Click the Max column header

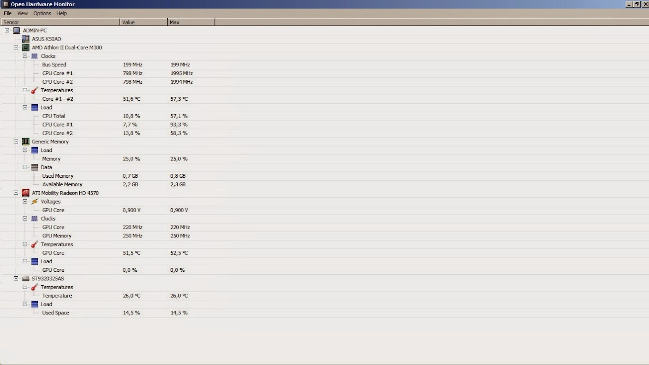191,22
